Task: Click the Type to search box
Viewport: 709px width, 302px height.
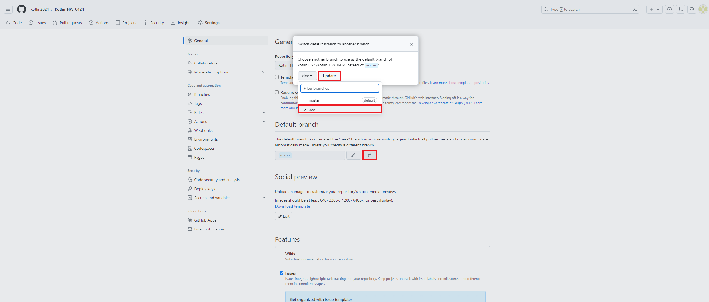Action: (x=586, y=9)
